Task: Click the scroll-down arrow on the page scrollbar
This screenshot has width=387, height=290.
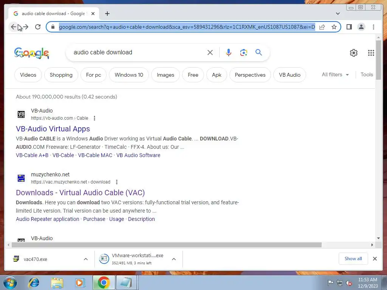Action: [x=378, y=238]
